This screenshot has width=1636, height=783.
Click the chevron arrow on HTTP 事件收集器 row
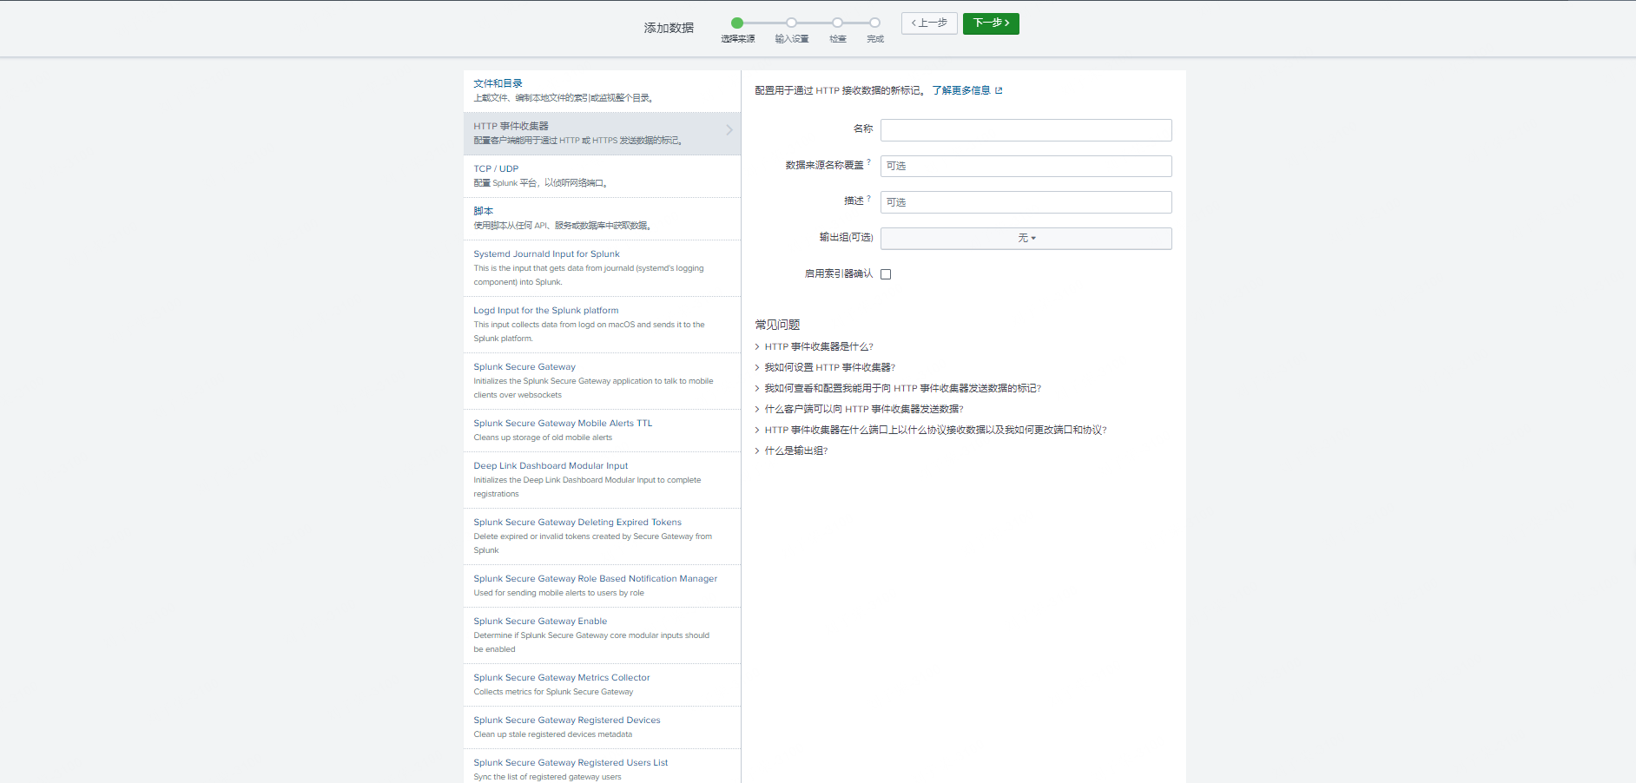point(729,130)
